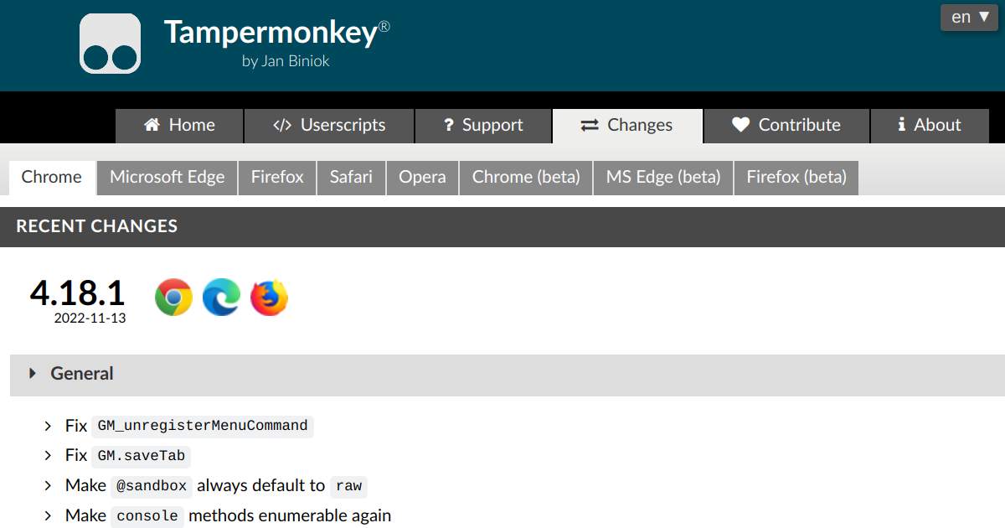Open the Firefox (beta) tab
The width and height of the screenshot is (1005, 528).
pos(796,177)
